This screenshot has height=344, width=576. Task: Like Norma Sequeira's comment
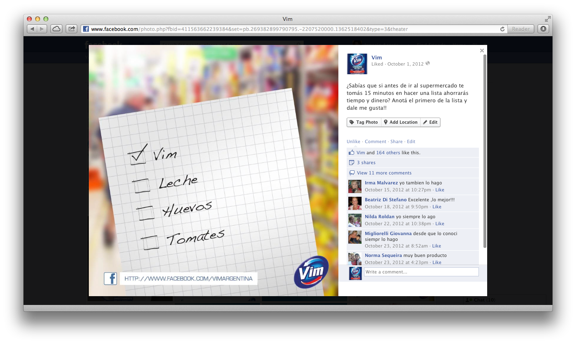tap(437, 262)
